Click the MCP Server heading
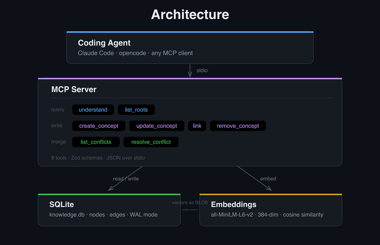The height and width of the screenshot is (245, 380). click(x=74, y=89)
